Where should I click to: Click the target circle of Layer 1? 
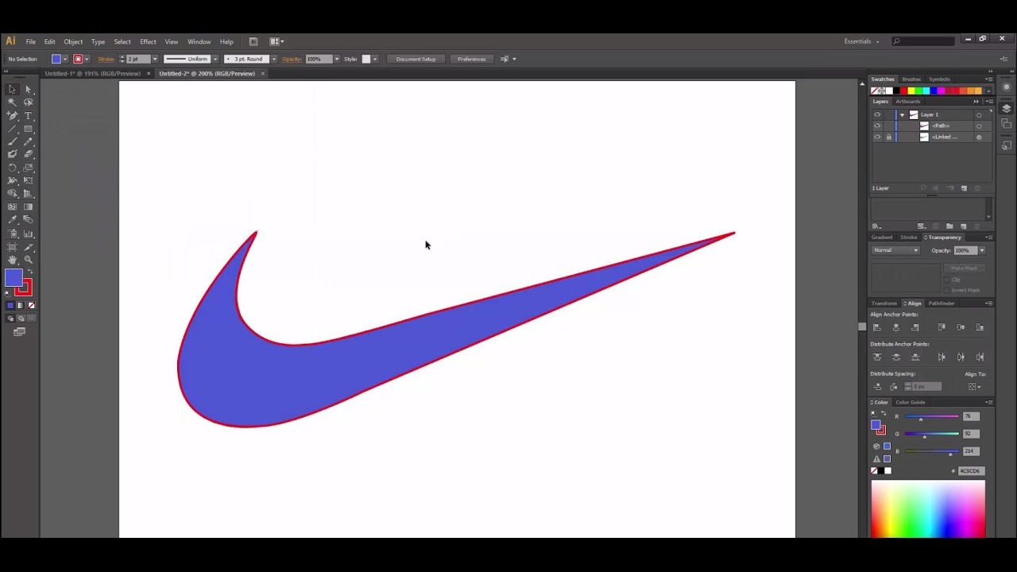pyautogui.click(x=979, y=115)
